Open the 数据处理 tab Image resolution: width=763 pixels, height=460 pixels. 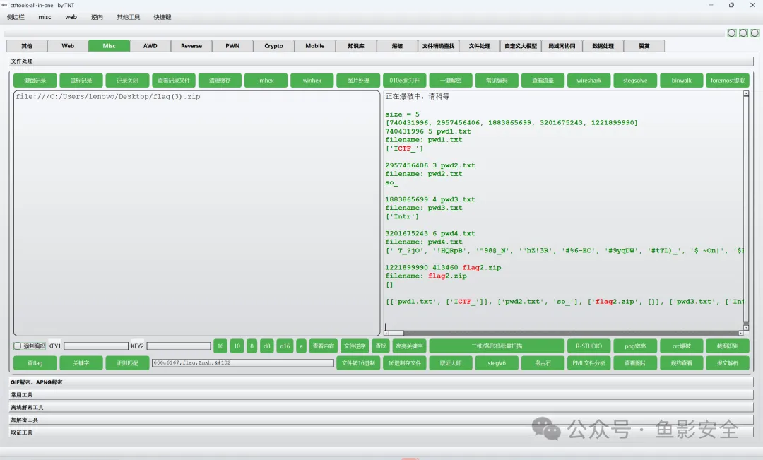(603, 46)
